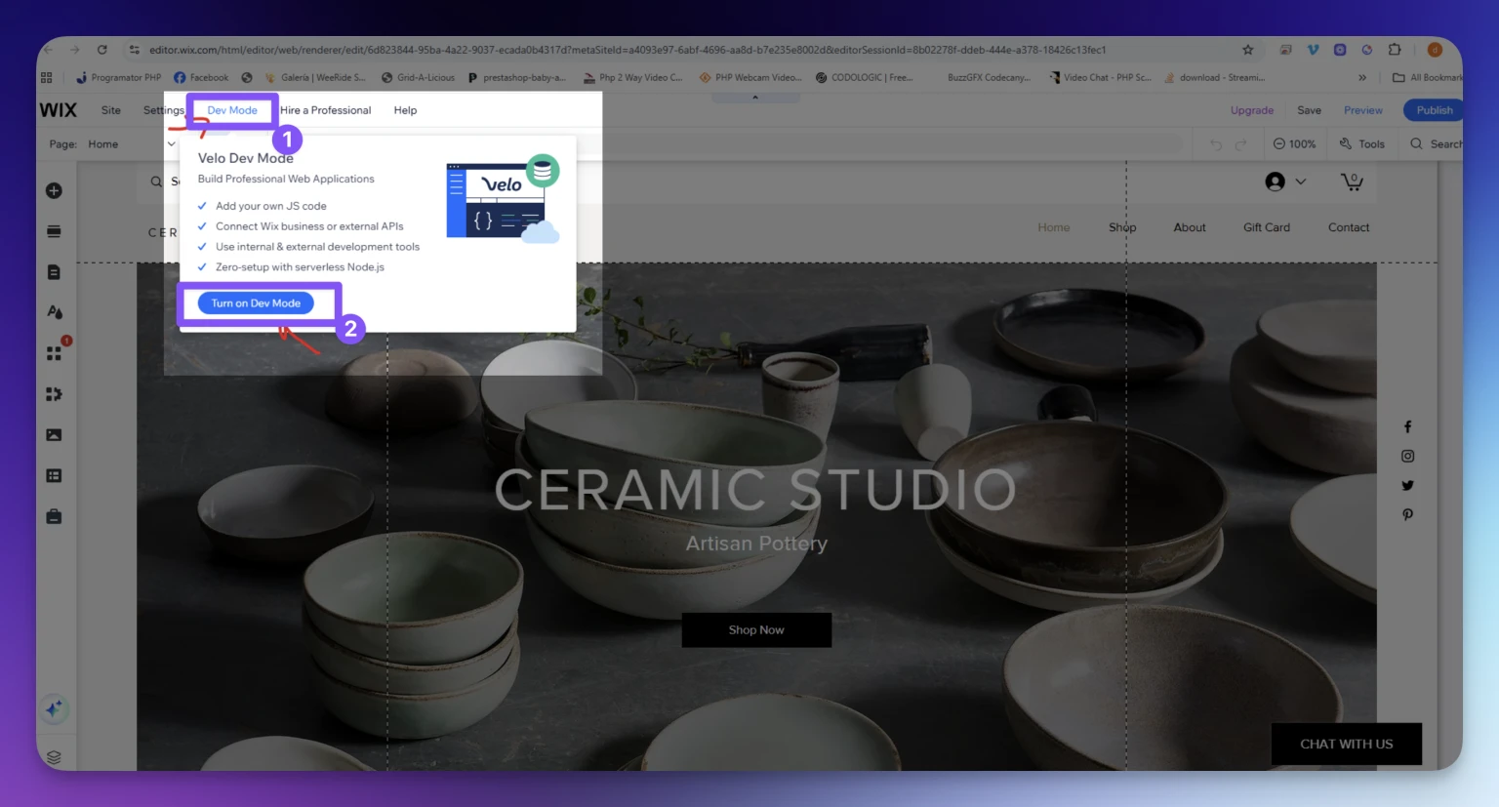Click the Instagram social icon
The height and width of the screenshot is (807, 1499).
tap(1407, 456)
